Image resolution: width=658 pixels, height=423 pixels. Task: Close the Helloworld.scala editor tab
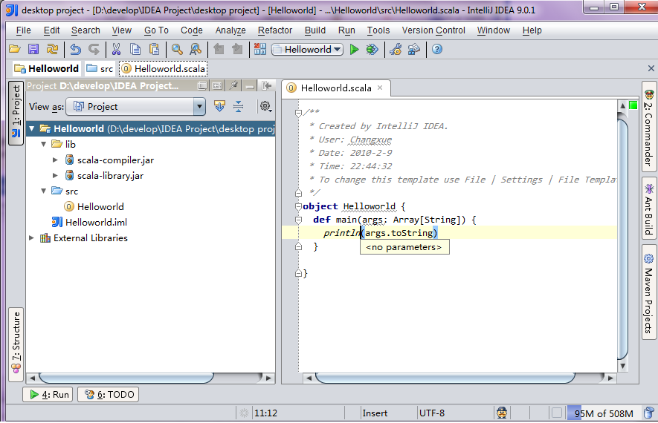(380, 88)
